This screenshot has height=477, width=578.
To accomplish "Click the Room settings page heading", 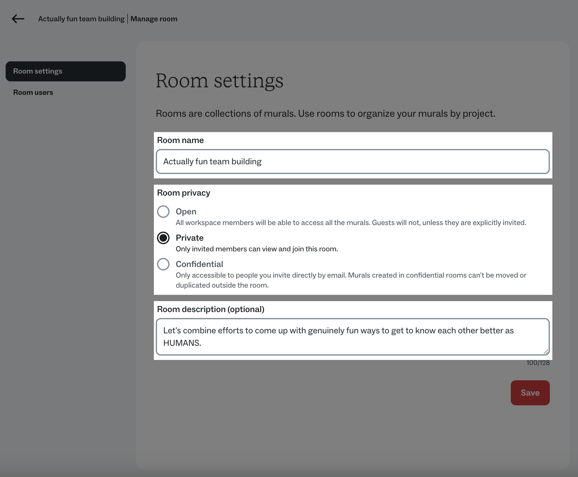I will [x=220, y=81].
